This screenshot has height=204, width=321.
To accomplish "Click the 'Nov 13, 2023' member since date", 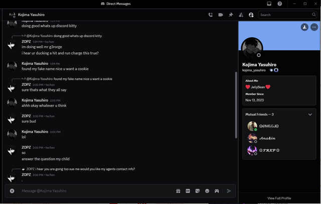I will tap(254, 100).
